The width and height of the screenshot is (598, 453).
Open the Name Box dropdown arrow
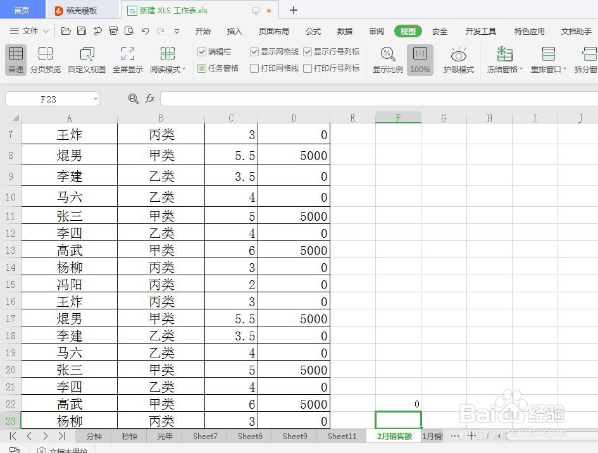95,99
